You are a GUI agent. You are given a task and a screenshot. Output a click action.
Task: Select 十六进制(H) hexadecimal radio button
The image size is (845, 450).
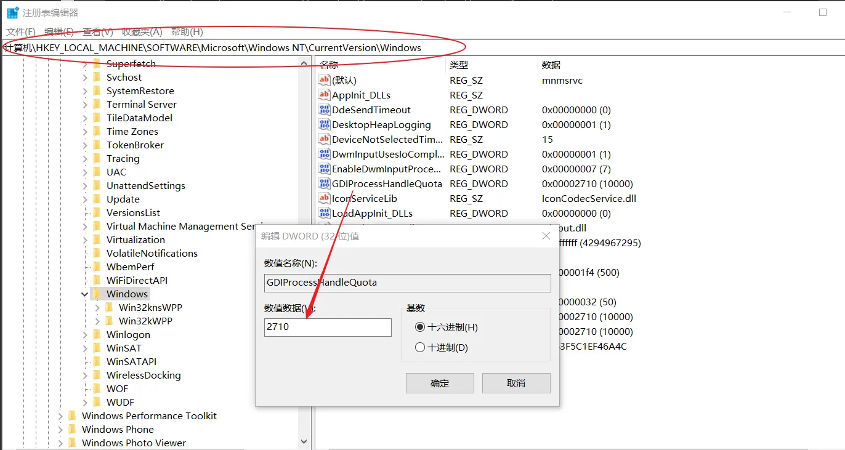[x=420, y=327]
